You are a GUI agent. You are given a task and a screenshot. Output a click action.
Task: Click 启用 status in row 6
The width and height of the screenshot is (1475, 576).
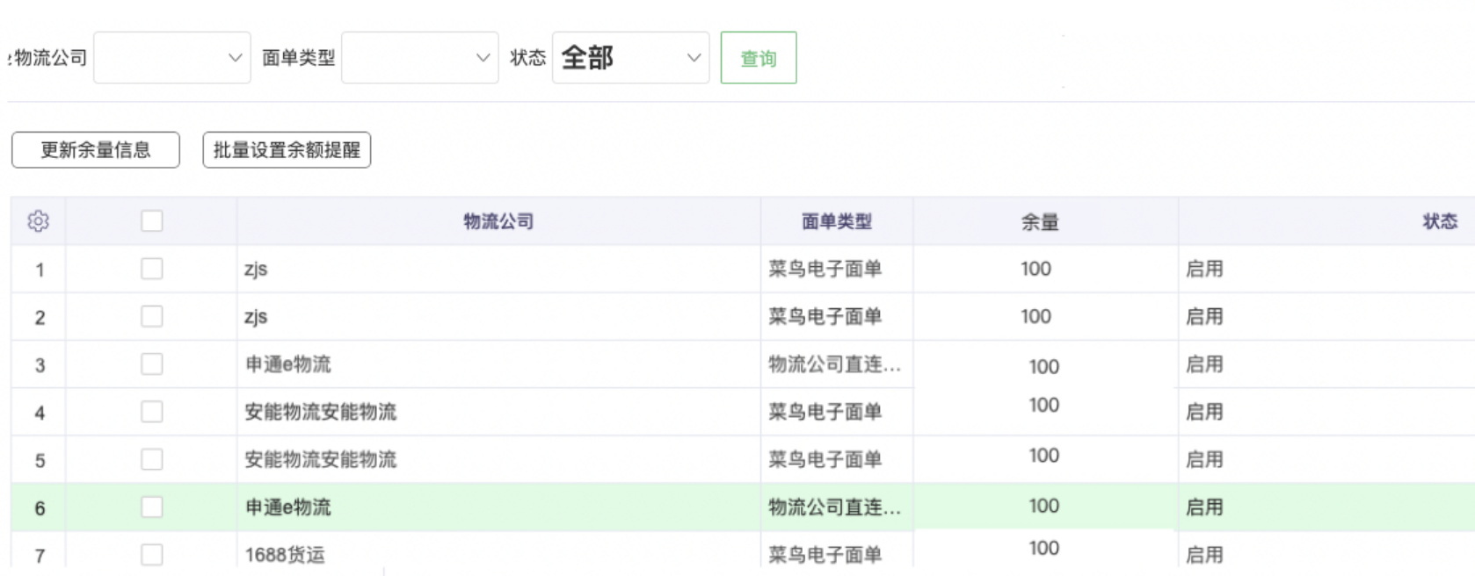[x=1204, y=507]
